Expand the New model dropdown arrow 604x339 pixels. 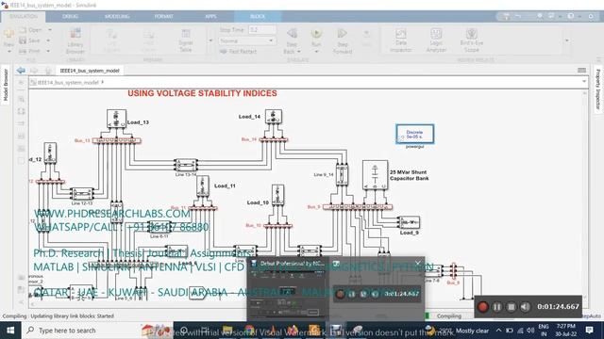coord(8,51)
